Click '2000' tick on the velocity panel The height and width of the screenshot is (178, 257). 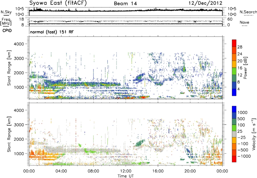click(19, 139)
